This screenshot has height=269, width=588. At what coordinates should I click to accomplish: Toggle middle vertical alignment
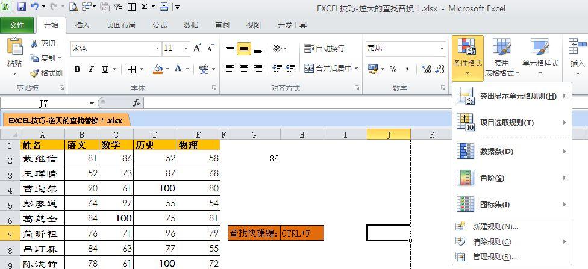(244, 48)
